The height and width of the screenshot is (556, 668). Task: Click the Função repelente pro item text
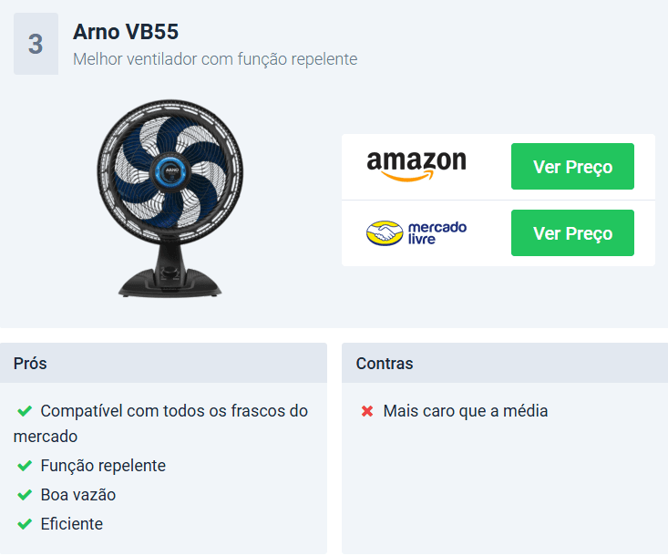pyautogui.click(x=103, y=466)
